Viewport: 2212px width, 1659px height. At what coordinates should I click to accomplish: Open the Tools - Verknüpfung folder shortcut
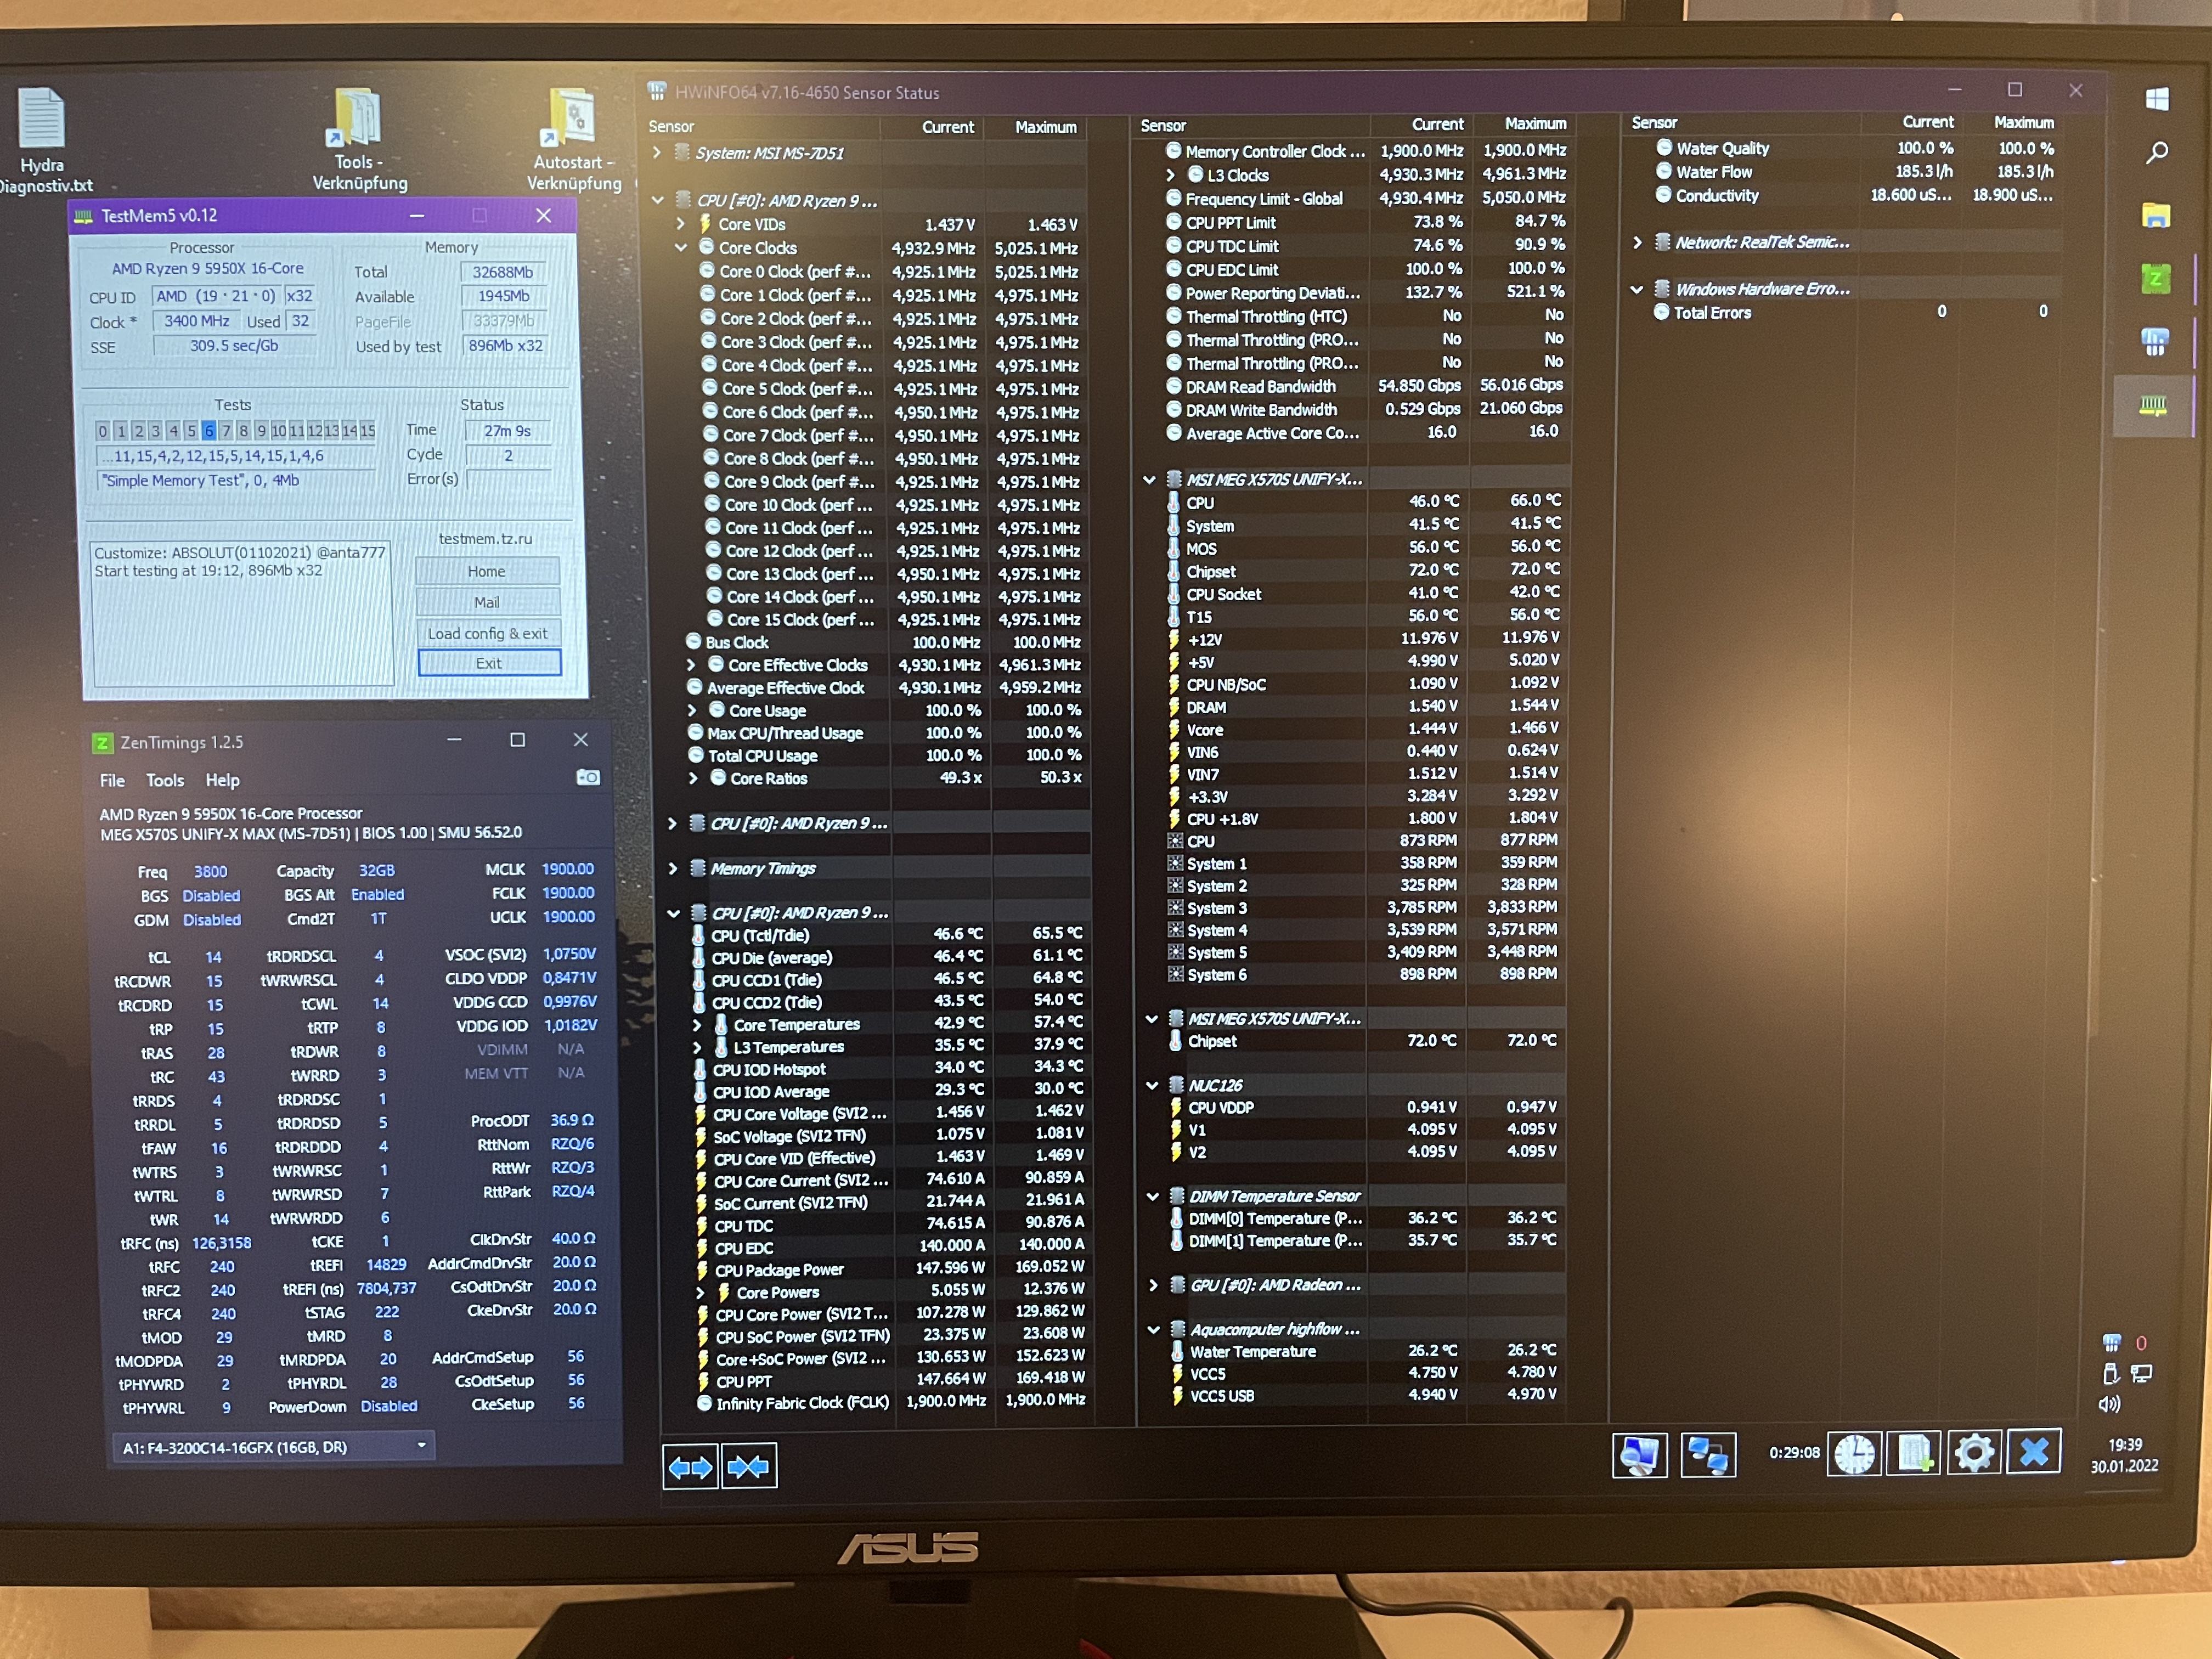[x=359, y=140]
